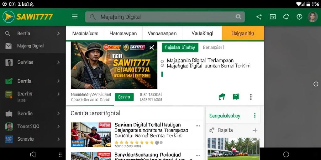Expand the Bentia sidebar chevron
The image size is (321, 160).
coord(59,33)
